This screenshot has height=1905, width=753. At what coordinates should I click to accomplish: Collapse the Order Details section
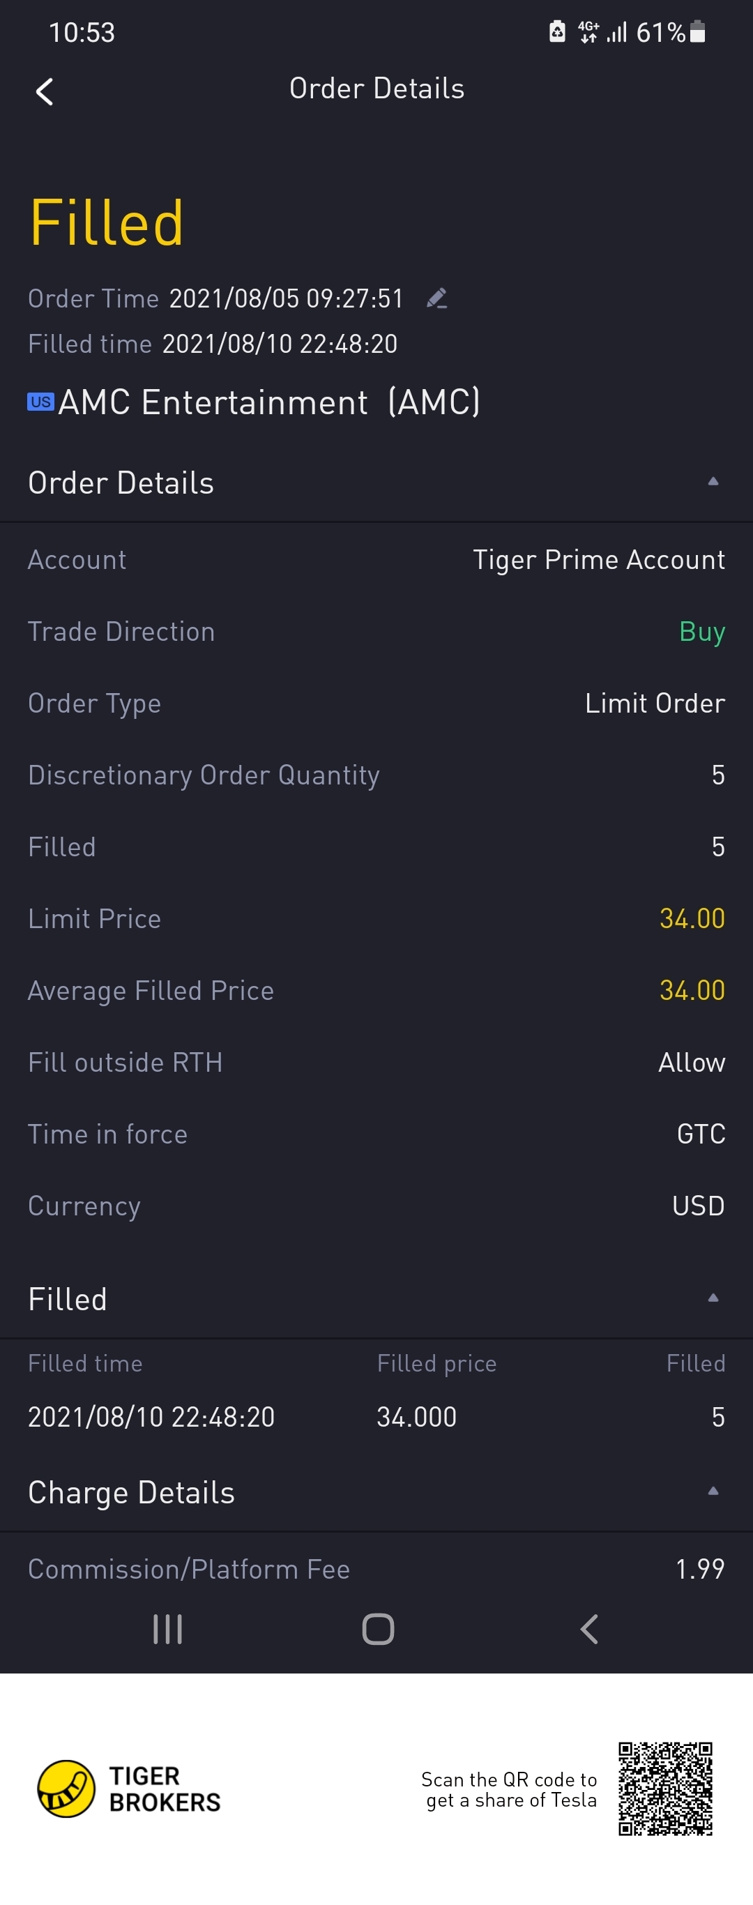(x=713, y=481)
